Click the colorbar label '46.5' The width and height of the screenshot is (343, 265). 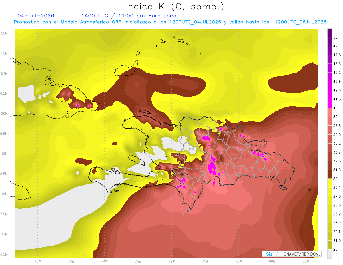pyautogui.click(x=337, y=64)
